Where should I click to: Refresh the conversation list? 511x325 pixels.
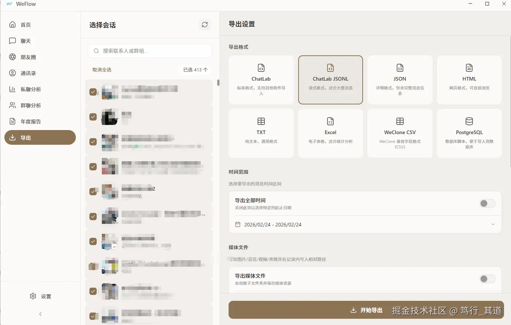click(205, 25)
